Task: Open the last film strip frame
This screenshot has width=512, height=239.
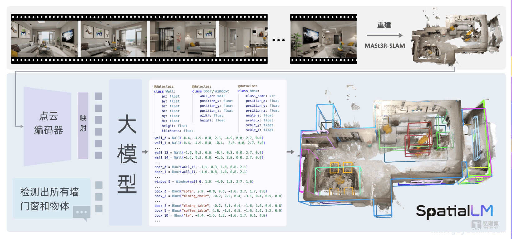Action: (323, 39)
